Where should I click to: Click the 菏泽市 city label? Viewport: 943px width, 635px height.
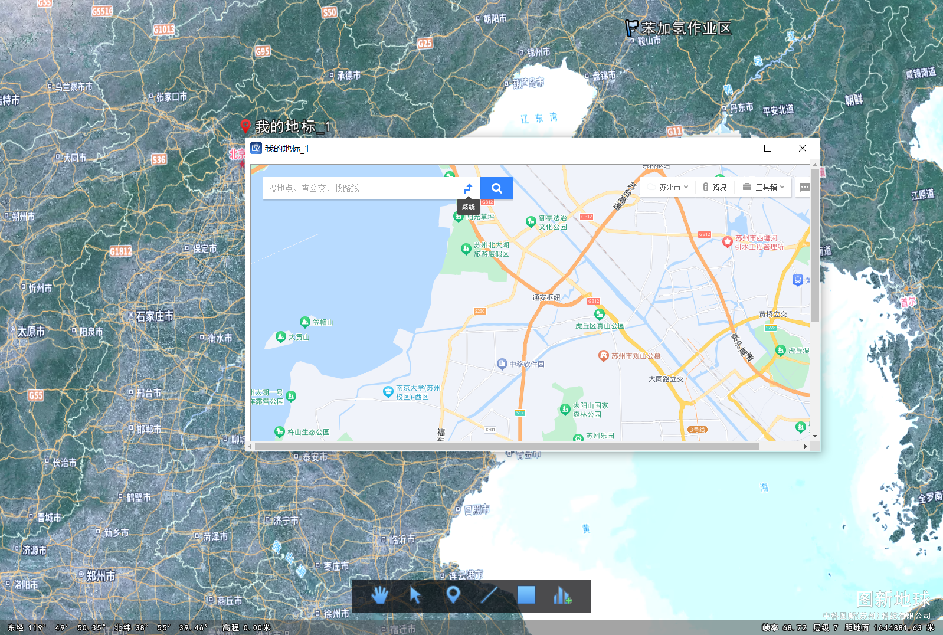tap(215, 536)
